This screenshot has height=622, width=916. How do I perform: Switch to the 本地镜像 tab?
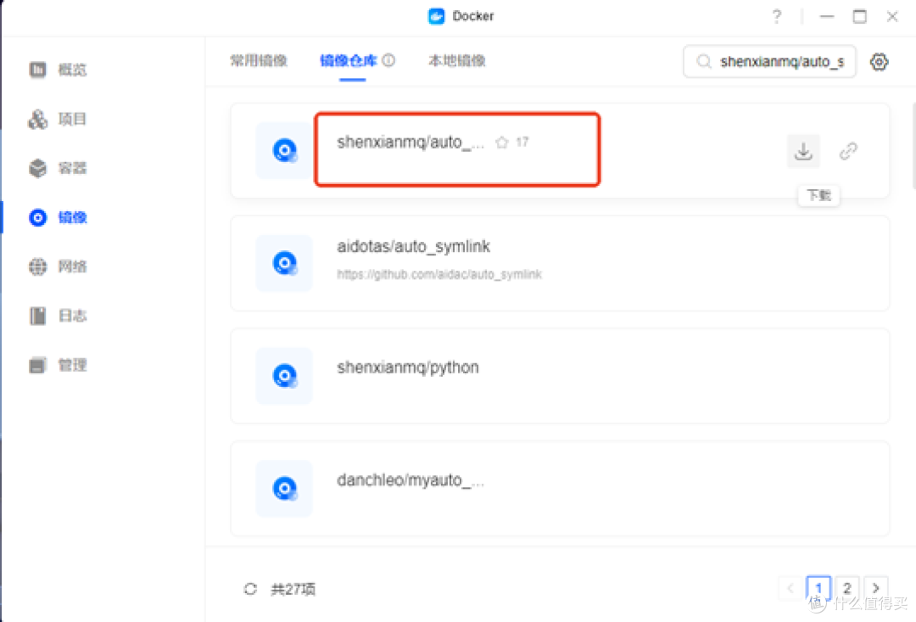pos(456,60)
